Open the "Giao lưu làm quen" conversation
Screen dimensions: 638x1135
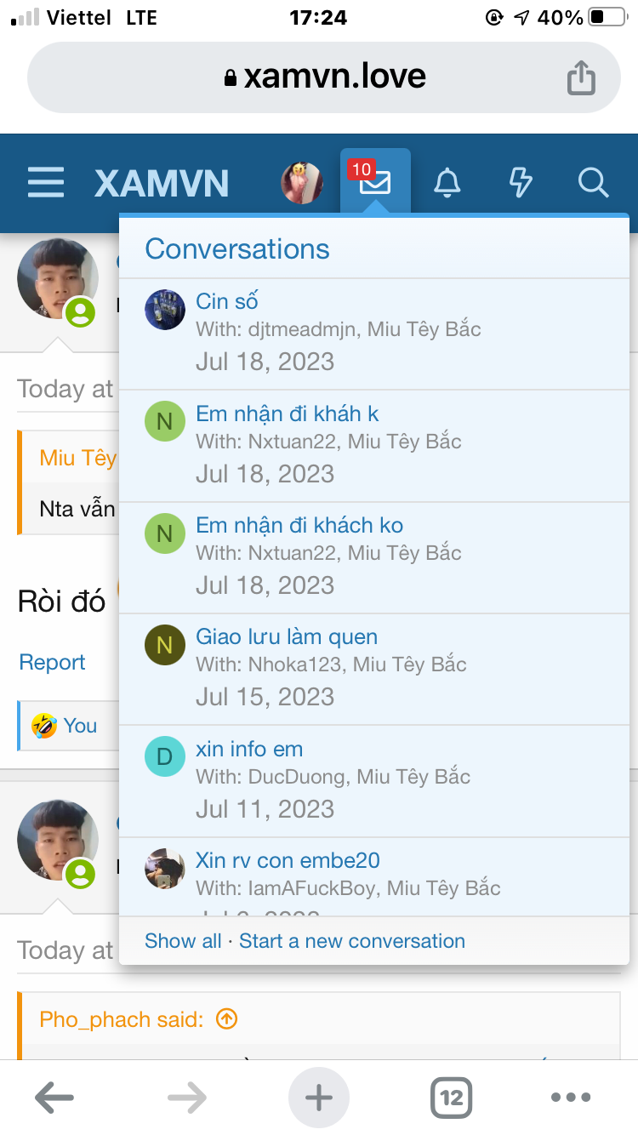(287, 636)
